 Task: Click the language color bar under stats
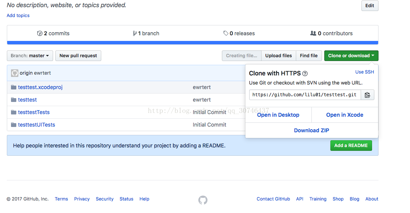pyautogui.click(x=193, y=42)
